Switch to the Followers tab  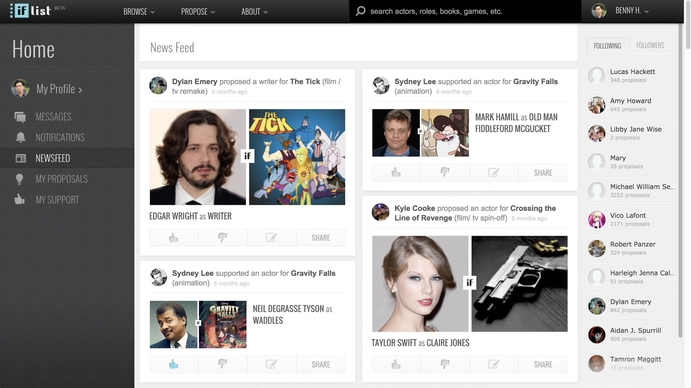(650, 45)
